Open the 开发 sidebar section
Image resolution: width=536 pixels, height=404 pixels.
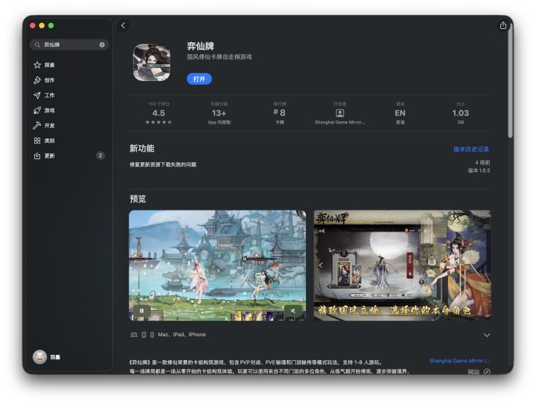[69, 125]
